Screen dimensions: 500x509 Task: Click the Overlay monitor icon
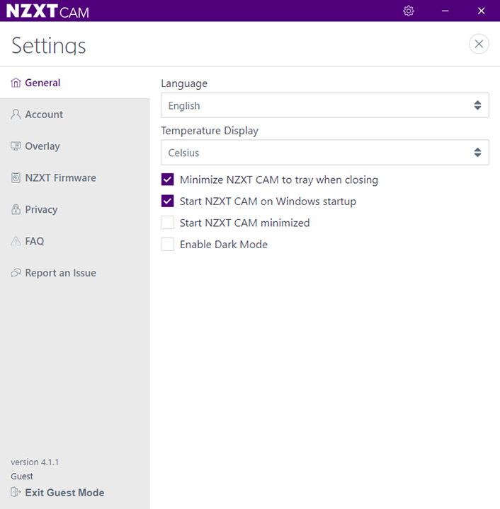[16, 146]
